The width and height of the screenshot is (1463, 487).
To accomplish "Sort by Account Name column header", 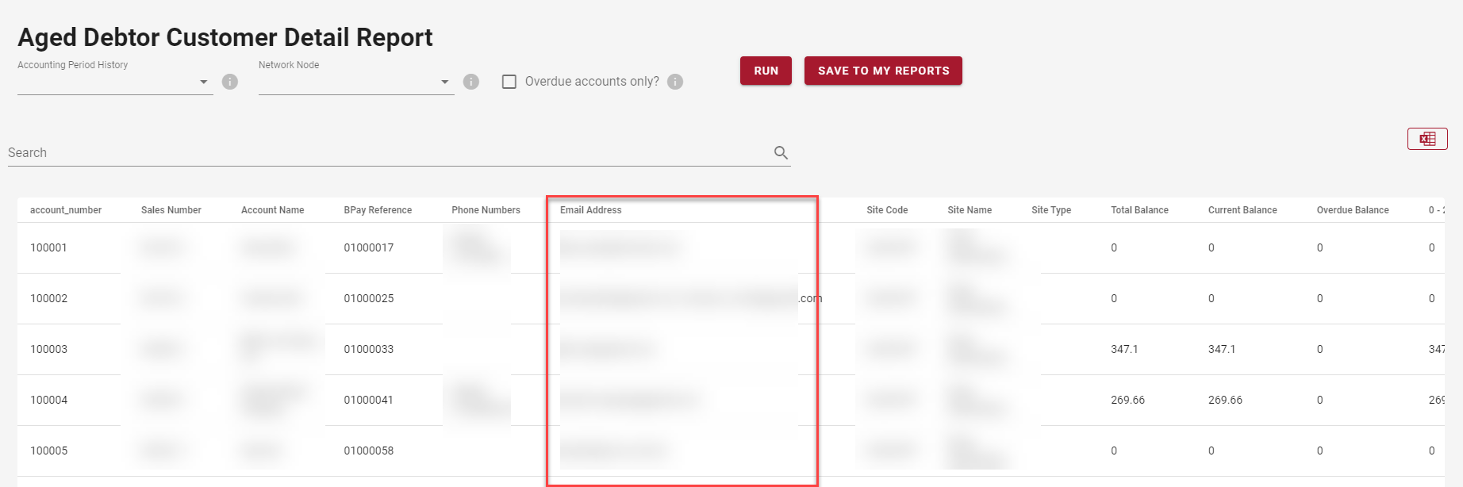I will pos(273,210).
